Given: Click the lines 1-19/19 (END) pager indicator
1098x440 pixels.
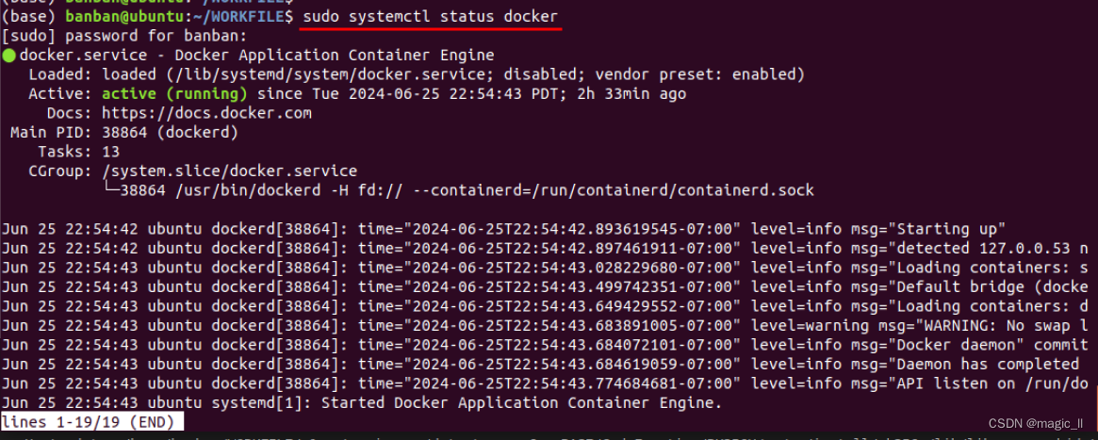Looking at the screenshot, I should [91, 421].
